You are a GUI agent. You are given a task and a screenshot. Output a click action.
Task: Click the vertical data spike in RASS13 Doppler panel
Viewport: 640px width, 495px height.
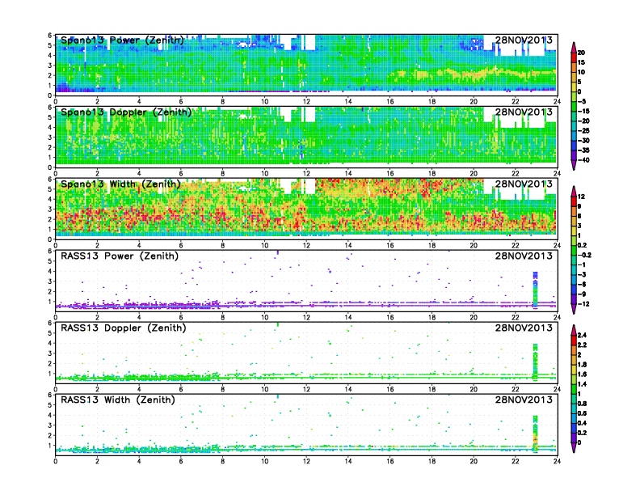click(x=535, y=360)
